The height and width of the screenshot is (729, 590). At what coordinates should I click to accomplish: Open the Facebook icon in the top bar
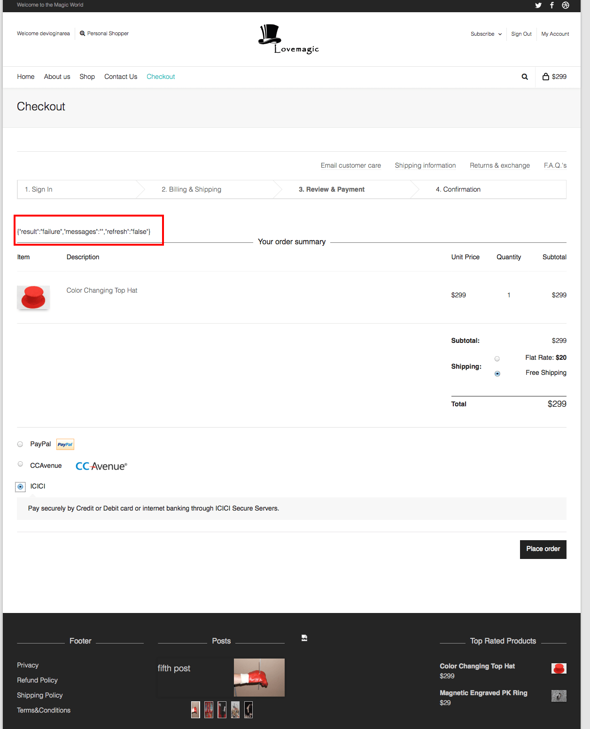coord(551,5)
